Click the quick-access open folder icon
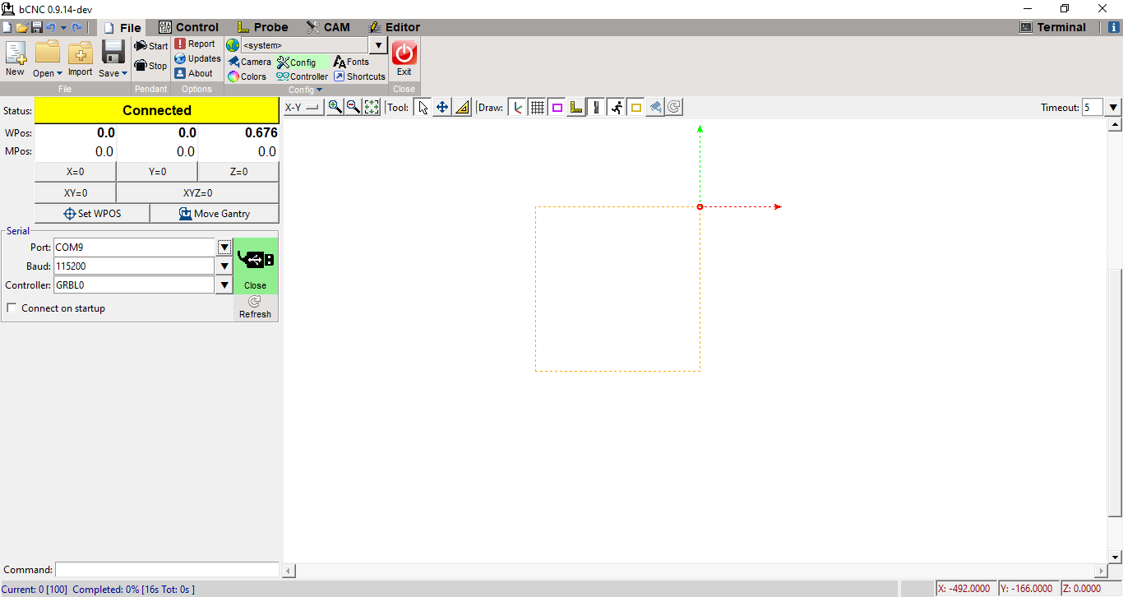Screen dimensions: 1123x597 coord(22,27)
